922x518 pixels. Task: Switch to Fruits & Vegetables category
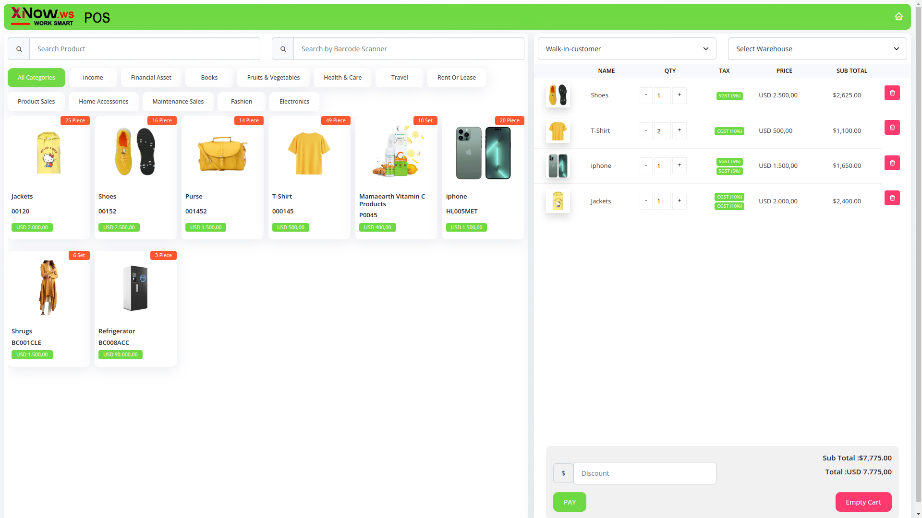tap(273, 78)
